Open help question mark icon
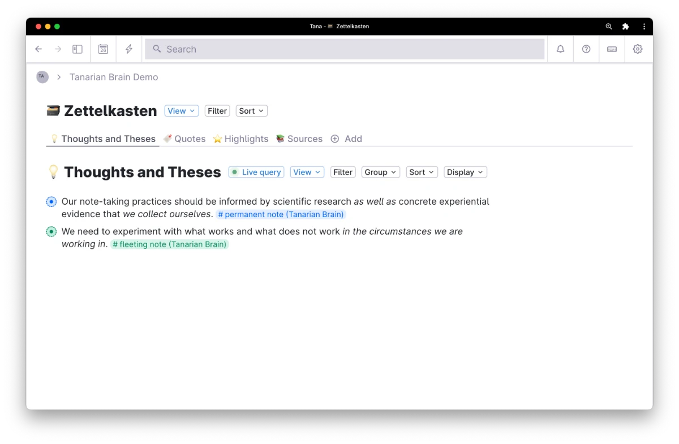 coord(586,49)
